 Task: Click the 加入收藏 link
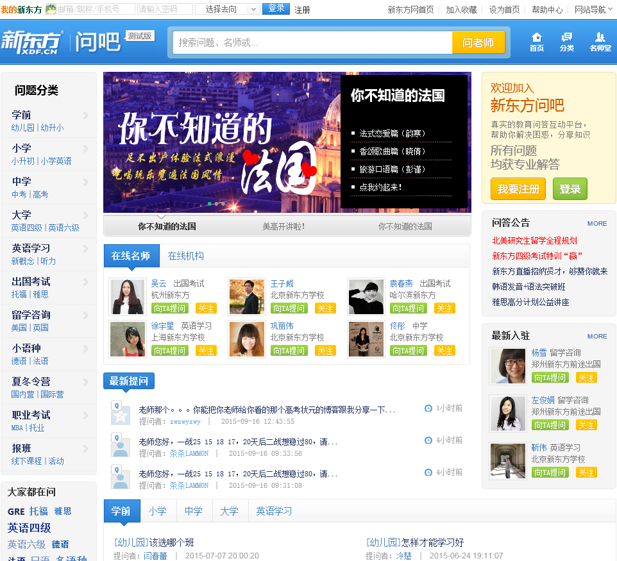click(461, 10)
